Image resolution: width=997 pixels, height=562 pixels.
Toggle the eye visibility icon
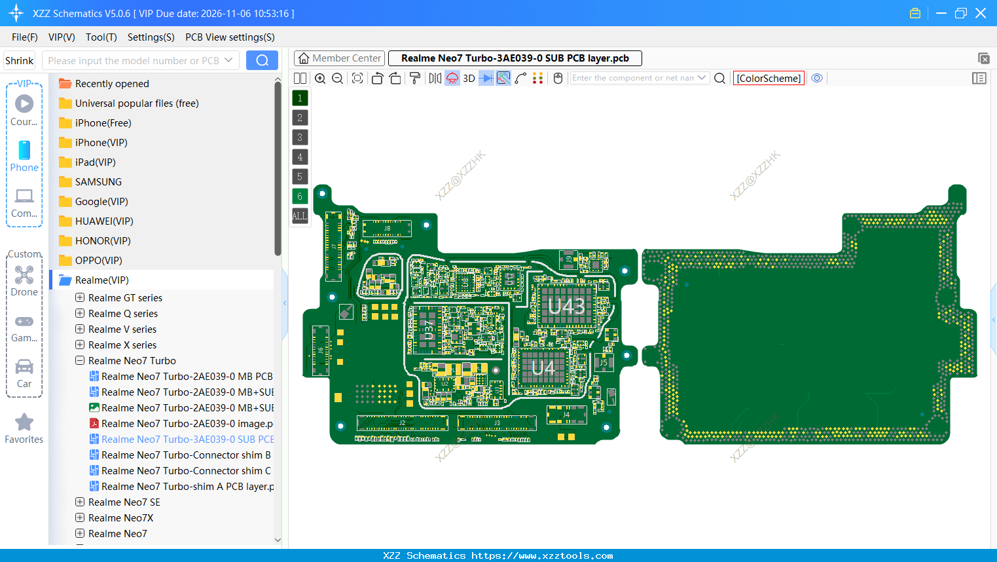click(x=816, y=78)
